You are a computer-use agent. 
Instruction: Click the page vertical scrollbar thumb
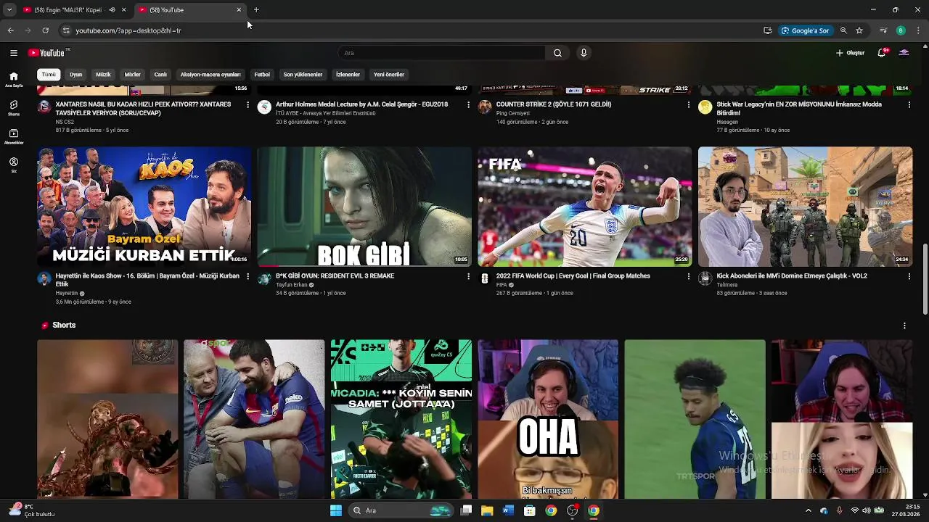[925, 279]
